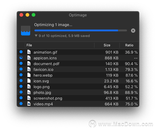Screen dimensions: 156x129
Task: Click the 75.0 % ratio for video.mp4
Action: (131, 104)
